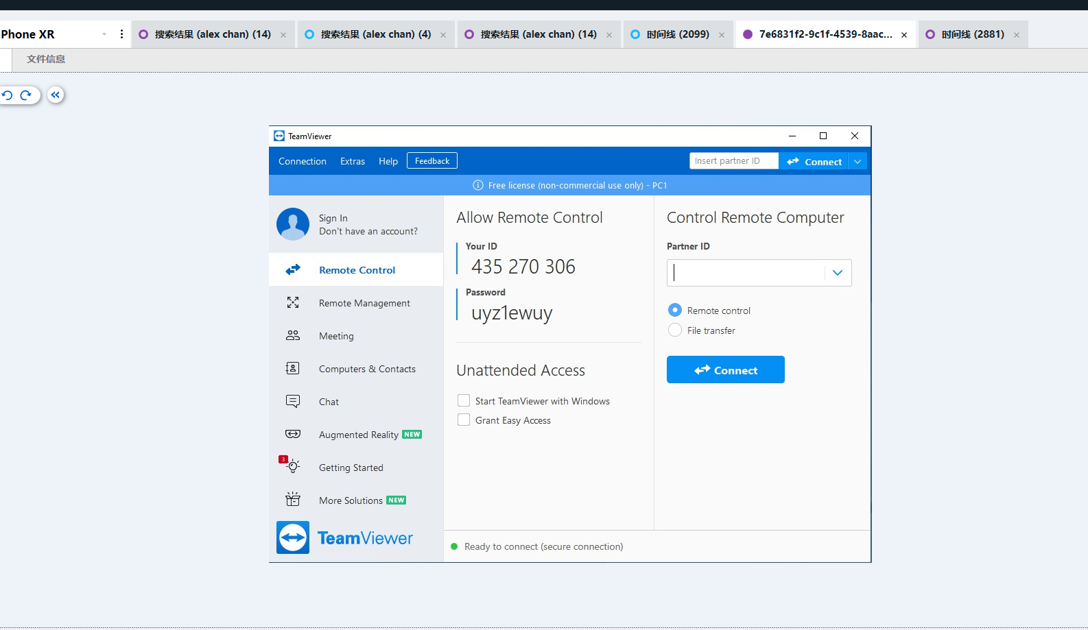1088x630 pixels.
Task: Select Remote Management in the sidebar
Action: click(356, 303)
